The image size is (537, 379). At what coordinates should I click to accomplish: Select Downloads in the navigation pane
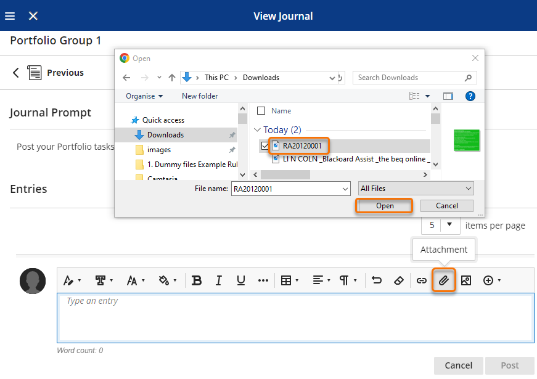click(x=165, y=135)
